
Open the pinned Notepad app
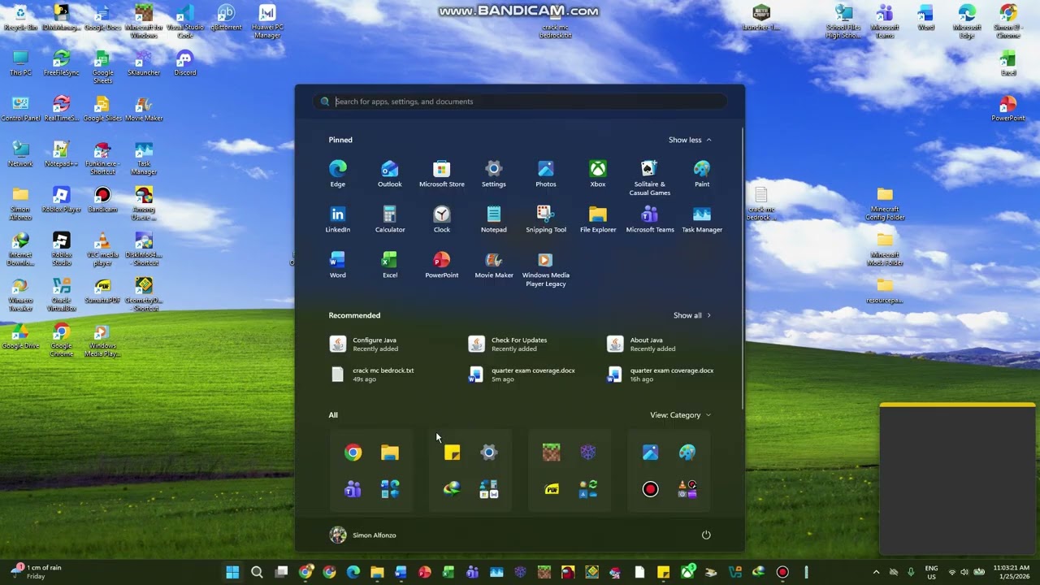click(x=493, y=219)
